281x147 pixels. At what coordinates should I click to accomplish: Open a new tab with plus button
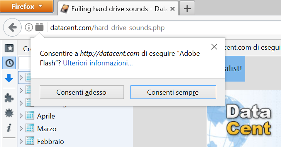(187, 8)
